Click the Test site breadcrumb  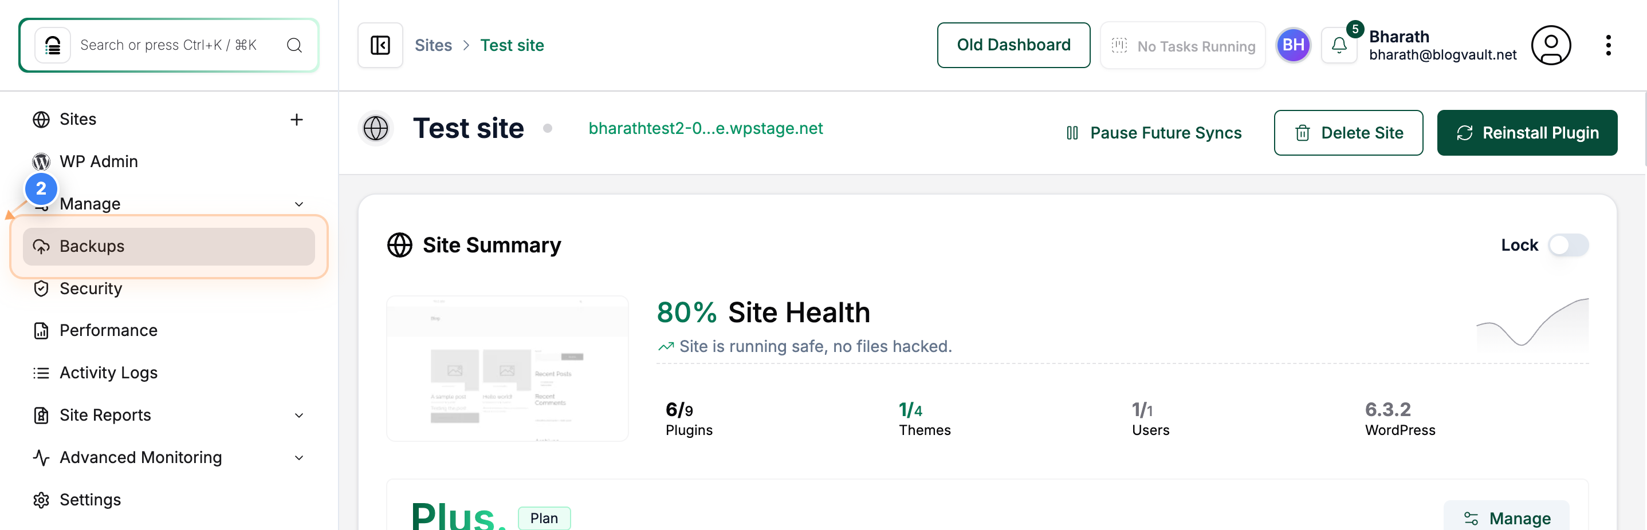point(512,45)
